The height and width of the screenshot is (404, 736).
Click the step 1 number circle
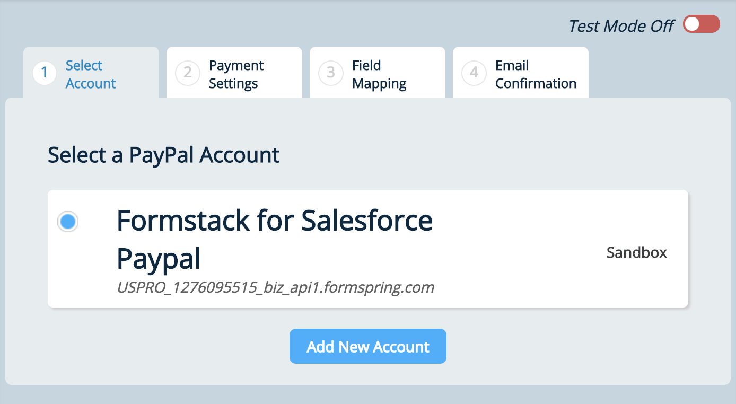tap(45, 73)
